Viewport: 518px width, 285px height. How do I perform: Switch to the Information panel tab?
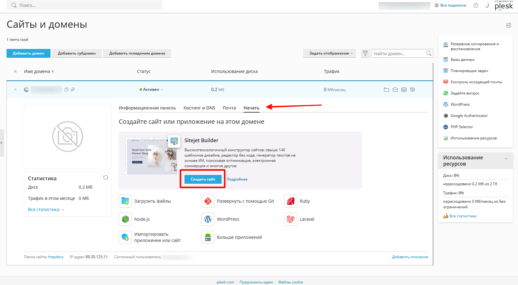[x=147, y=108]
